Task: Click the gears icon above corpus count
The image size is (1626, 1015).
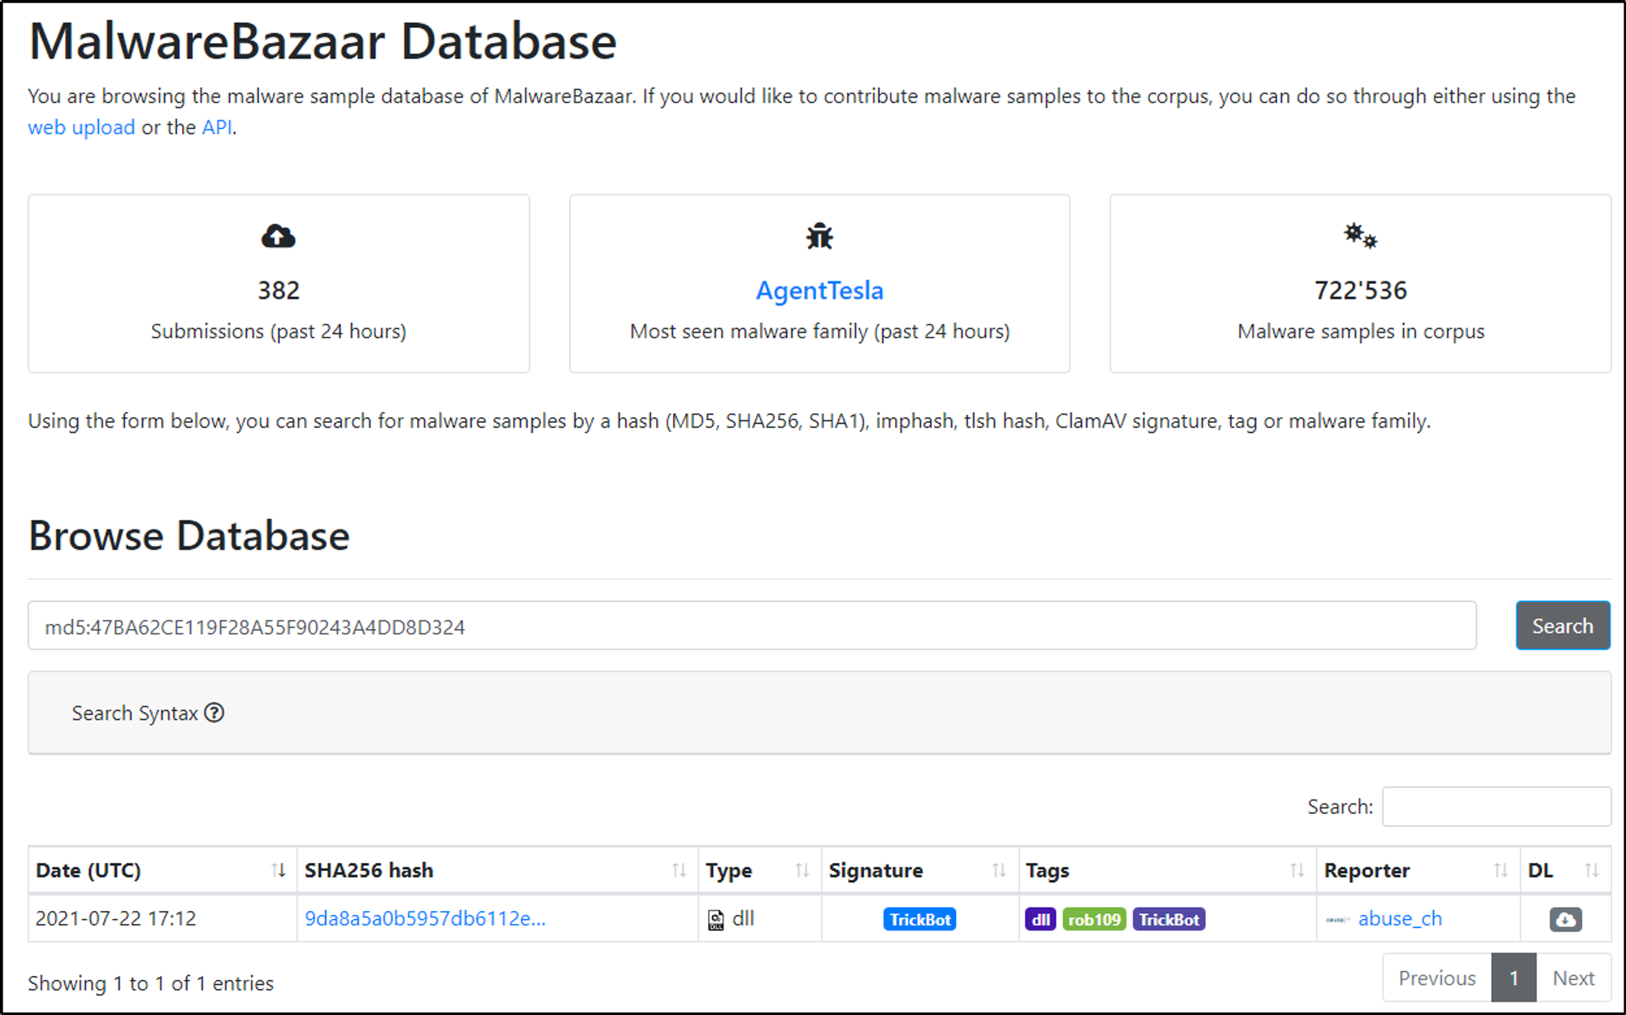Action: coord(1360,237)
